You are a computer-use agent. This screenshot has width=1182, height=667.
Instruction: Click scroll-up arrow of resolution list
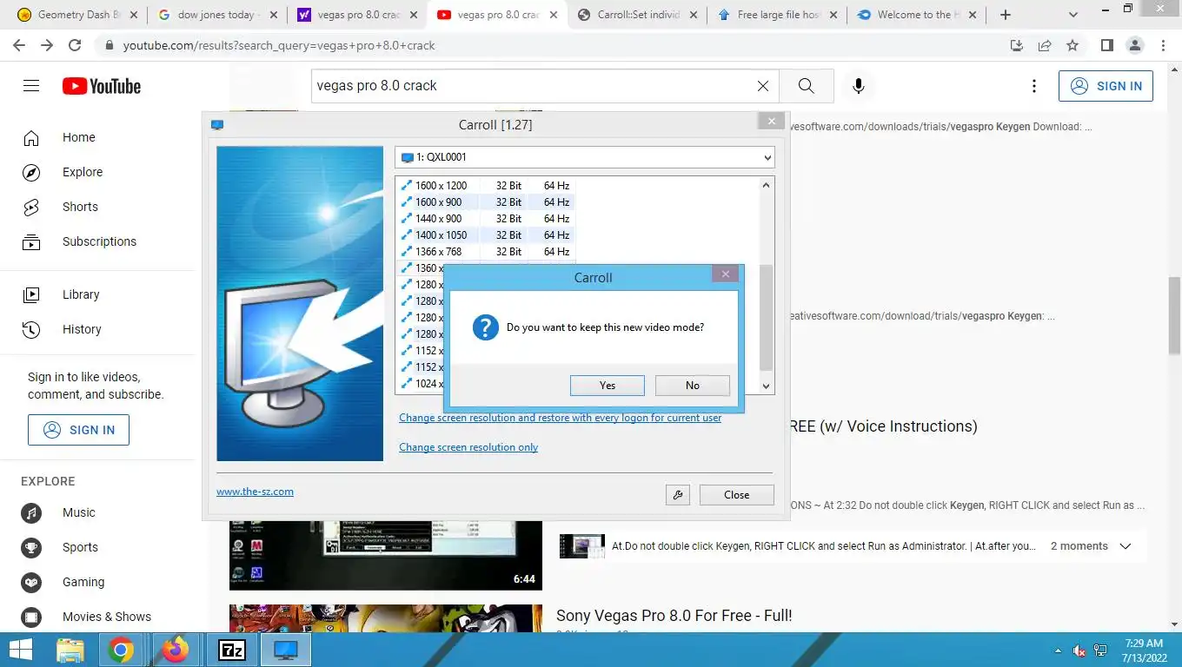point(766,185)
